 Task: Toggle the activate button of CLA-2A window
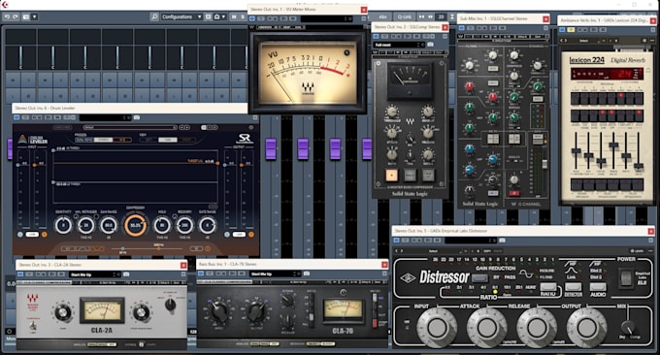[20, 274]
